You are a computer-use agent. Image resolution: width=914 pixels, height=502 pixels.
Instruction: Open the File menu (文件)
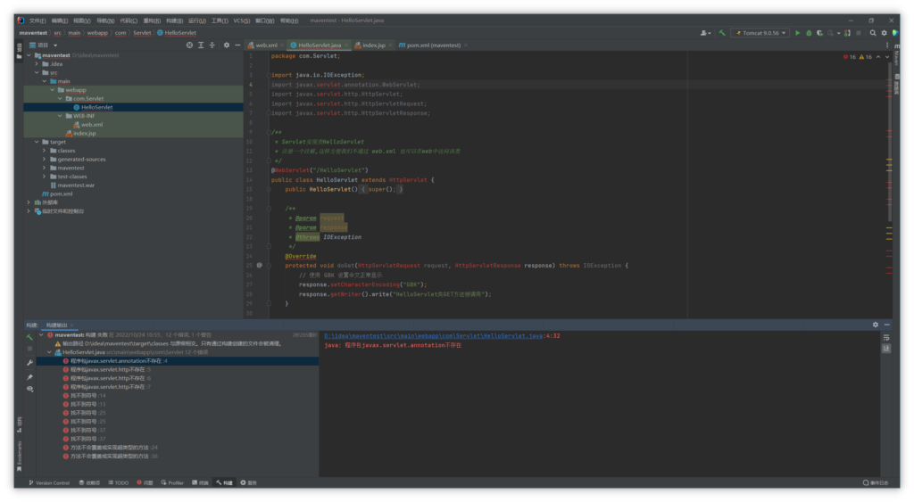point(37,21)
